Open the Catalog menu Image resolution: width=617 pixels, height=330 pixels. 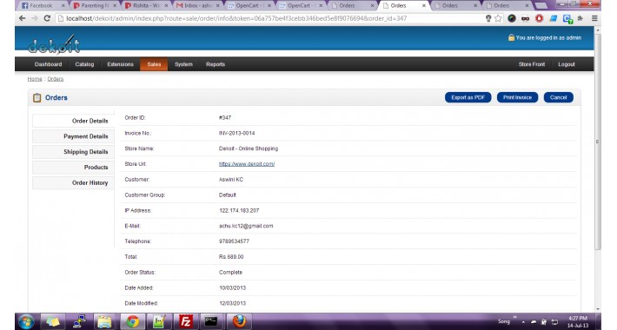click(x=84, y=64)
